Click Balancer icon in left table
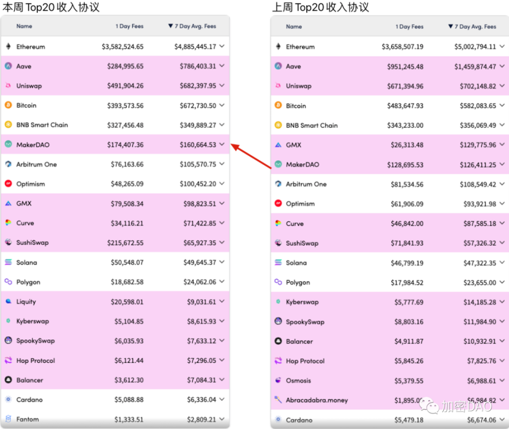 [8, 380]
